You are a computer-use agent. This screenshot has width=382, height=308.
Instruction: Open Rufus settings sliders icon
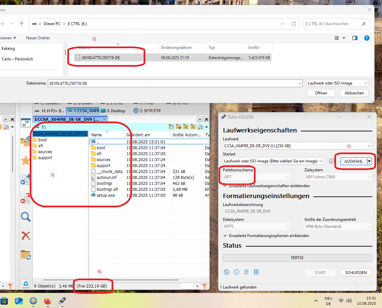pyautogui.click(x=246, y=272)
